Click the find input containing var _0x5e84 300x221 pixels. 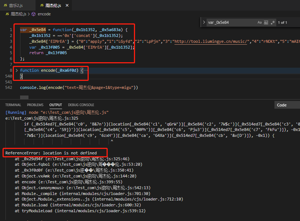231,22
